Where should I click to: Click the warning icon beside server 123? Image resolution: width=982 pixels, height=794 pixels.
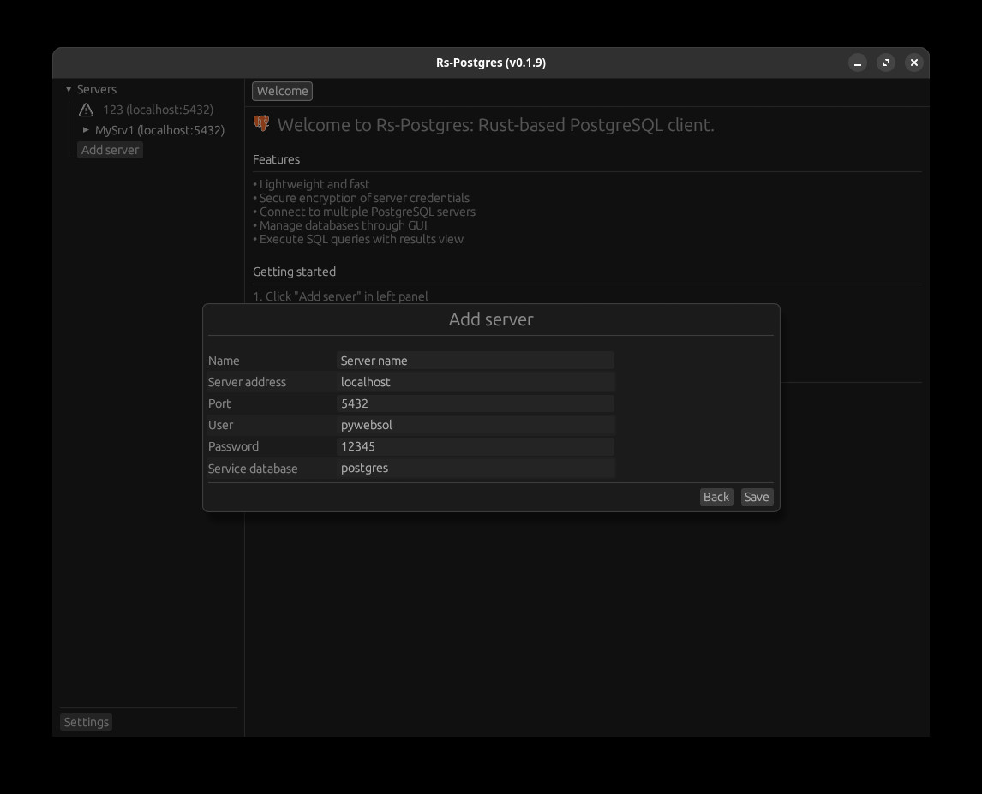click(x=87, y=110)
